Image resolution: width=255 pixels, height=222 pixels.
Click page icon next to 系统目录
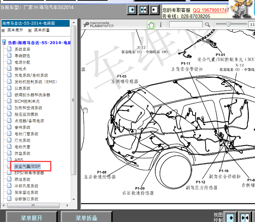tap(9, 49)
